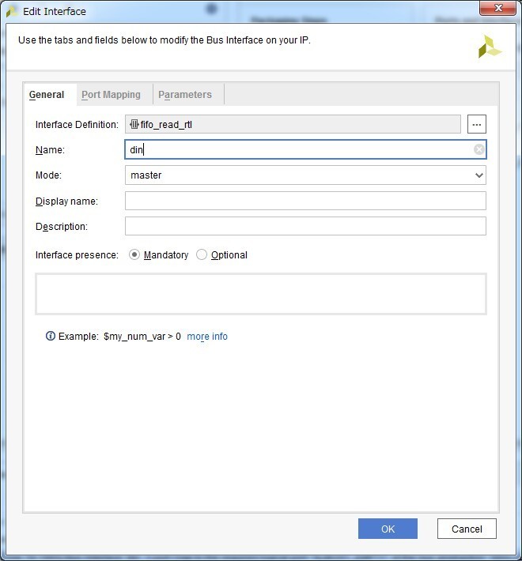The height and width of the screenshot is (561, 522).
Task: Click into the Description field
Action: [305, 226]
